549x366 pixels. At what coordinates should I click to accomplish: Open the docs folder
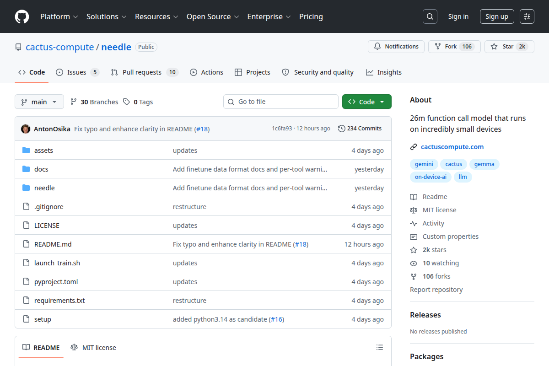coord(41,169)
